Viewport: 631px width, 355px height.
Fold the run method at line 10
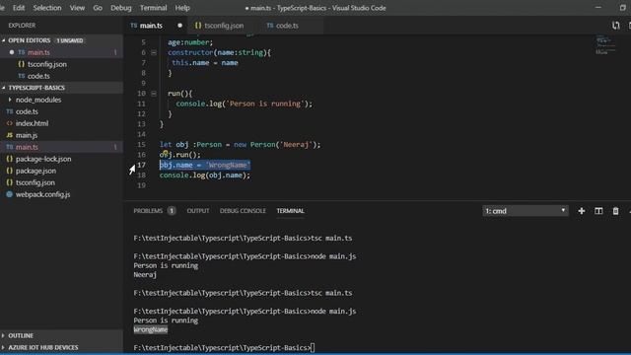point(154,94)
